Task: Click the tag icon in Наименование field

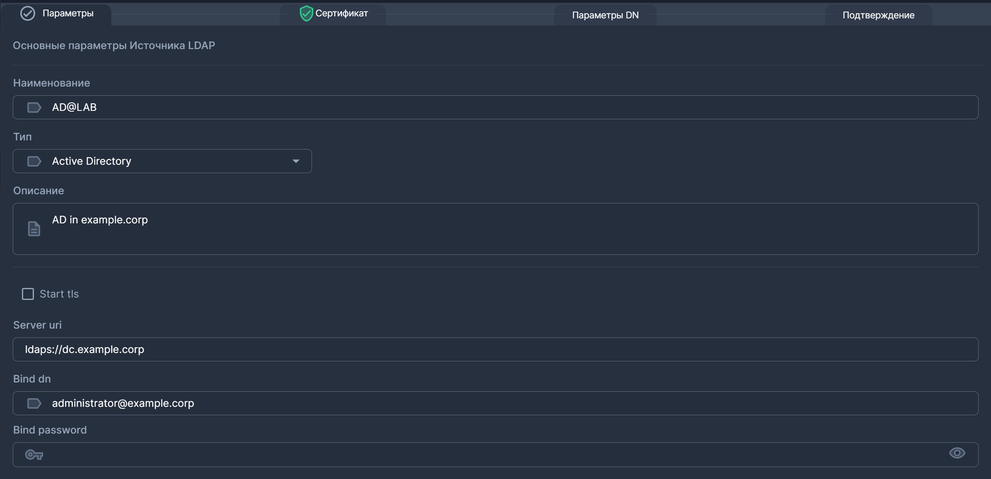Action: click(x=34, y=107)
